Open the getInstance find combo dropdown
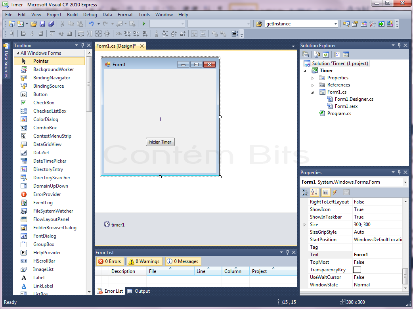Image resolution: width=413 pixels, height=309 pixels. pos(335,24)
